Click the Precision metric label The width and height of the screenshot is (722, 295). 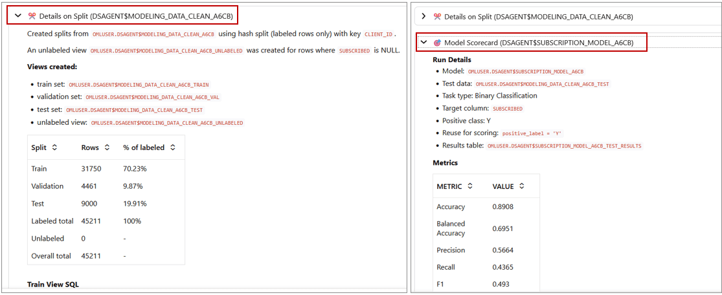pyautogui.click(x=451, y=250)
